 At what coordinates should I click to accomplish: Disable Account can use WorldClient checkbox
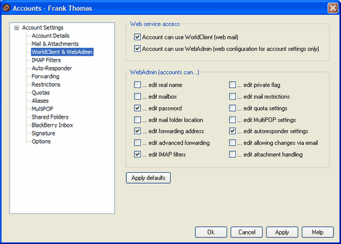pos(138,37)
